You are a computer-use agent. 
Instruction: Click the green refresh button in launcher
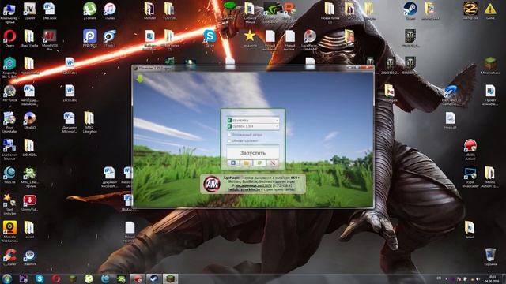pos(259,163)
